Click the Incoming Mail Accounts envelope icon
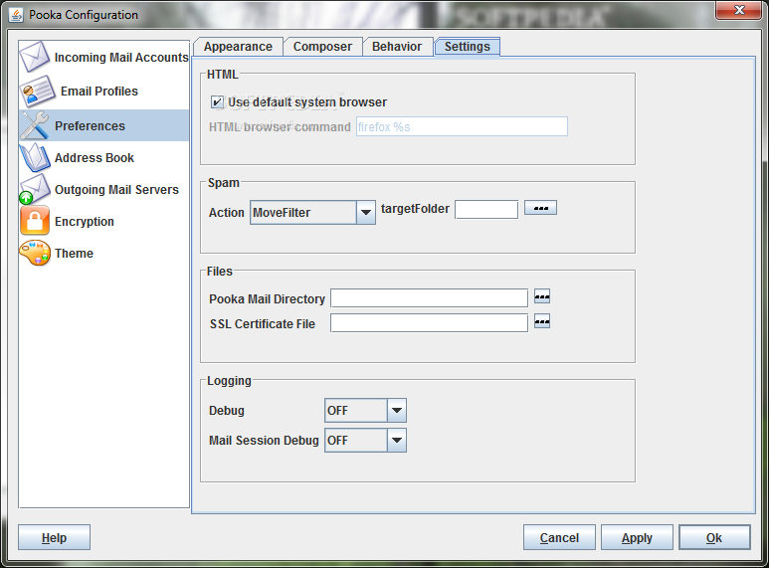 pos(35,57)
